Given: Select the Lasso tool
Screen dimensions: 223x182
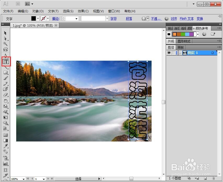Looking at the screenshot, I should pos(5,49).
